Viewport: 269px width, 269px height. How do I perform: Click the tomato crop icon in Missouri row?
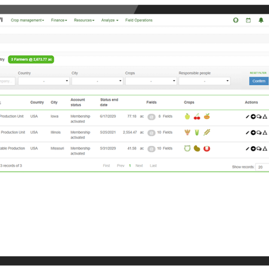click(207, 149)
